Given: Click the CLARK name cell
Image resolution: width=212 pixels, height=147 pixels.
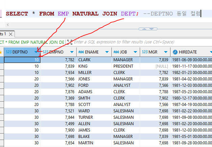Looking at the screenshot, I should tap(94, 60).
